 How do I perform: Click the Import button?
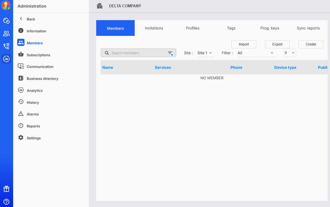[x=244, y=44]
